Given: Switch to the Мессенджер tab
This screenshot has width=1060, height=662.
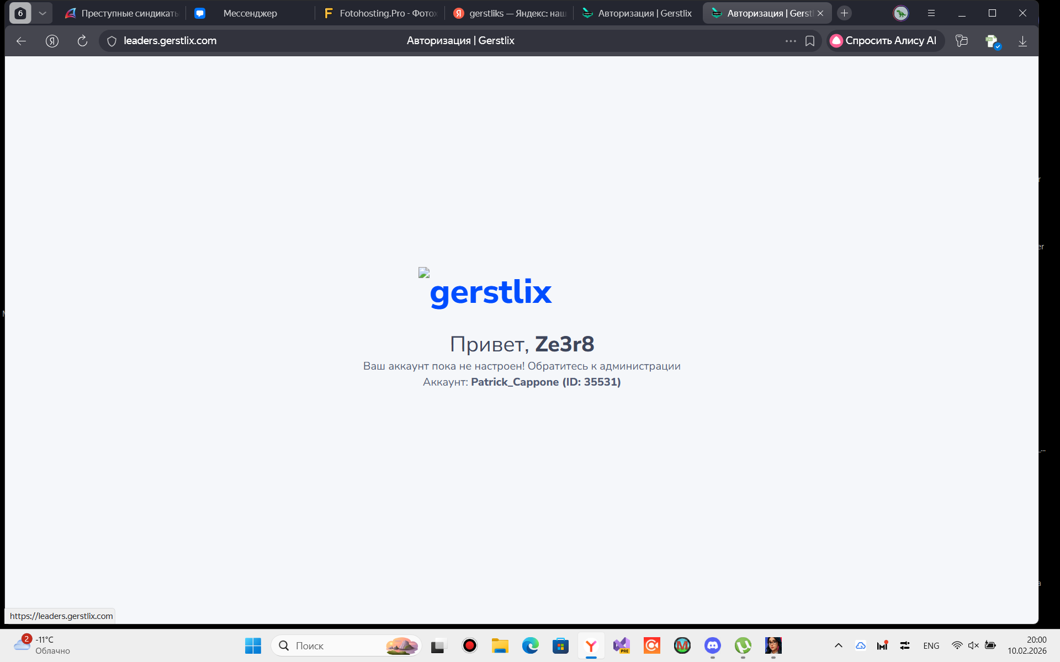Looking at the screenshot, I should click(x=250, y=13).
